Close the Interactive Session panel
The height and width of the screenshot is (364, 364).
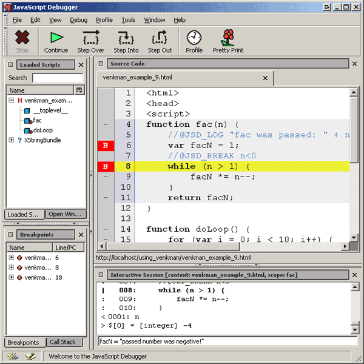pyautogui.click(x=354, y=275)
